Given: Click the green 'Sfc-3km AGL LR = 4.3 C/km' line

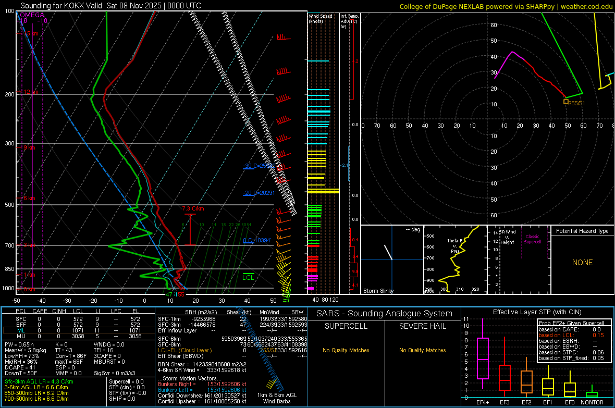Looking at the screenshot, I should coord(39,381).
